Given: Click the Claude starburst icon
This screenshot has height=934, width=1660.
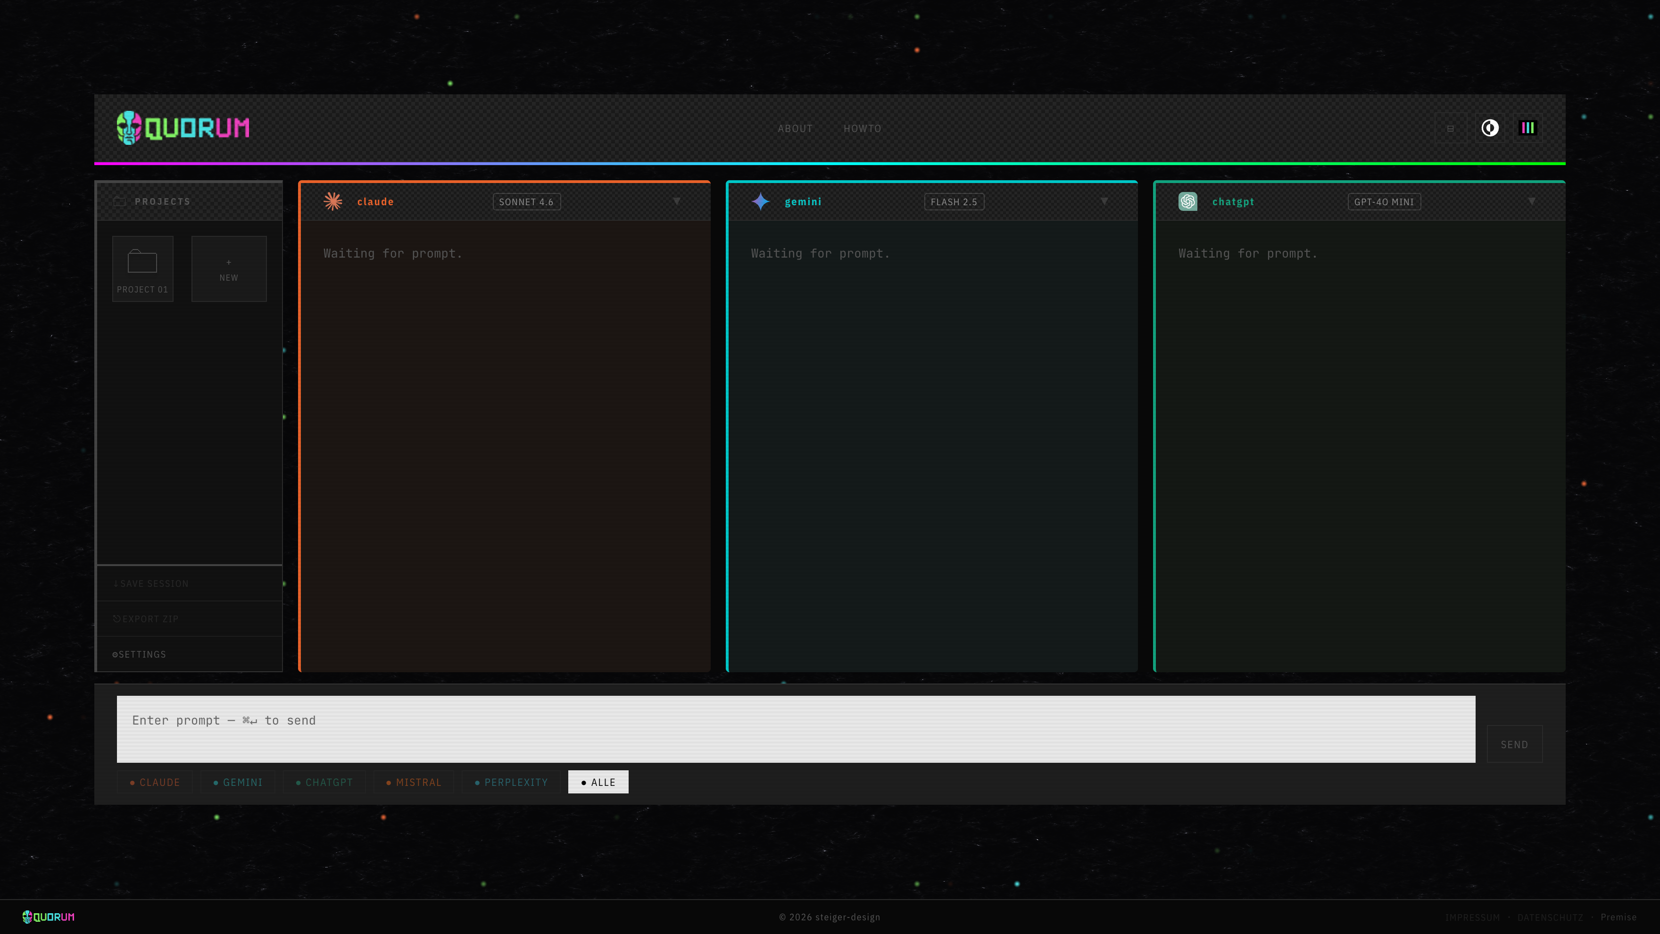Looking at the screenshot, I should 333,201.
